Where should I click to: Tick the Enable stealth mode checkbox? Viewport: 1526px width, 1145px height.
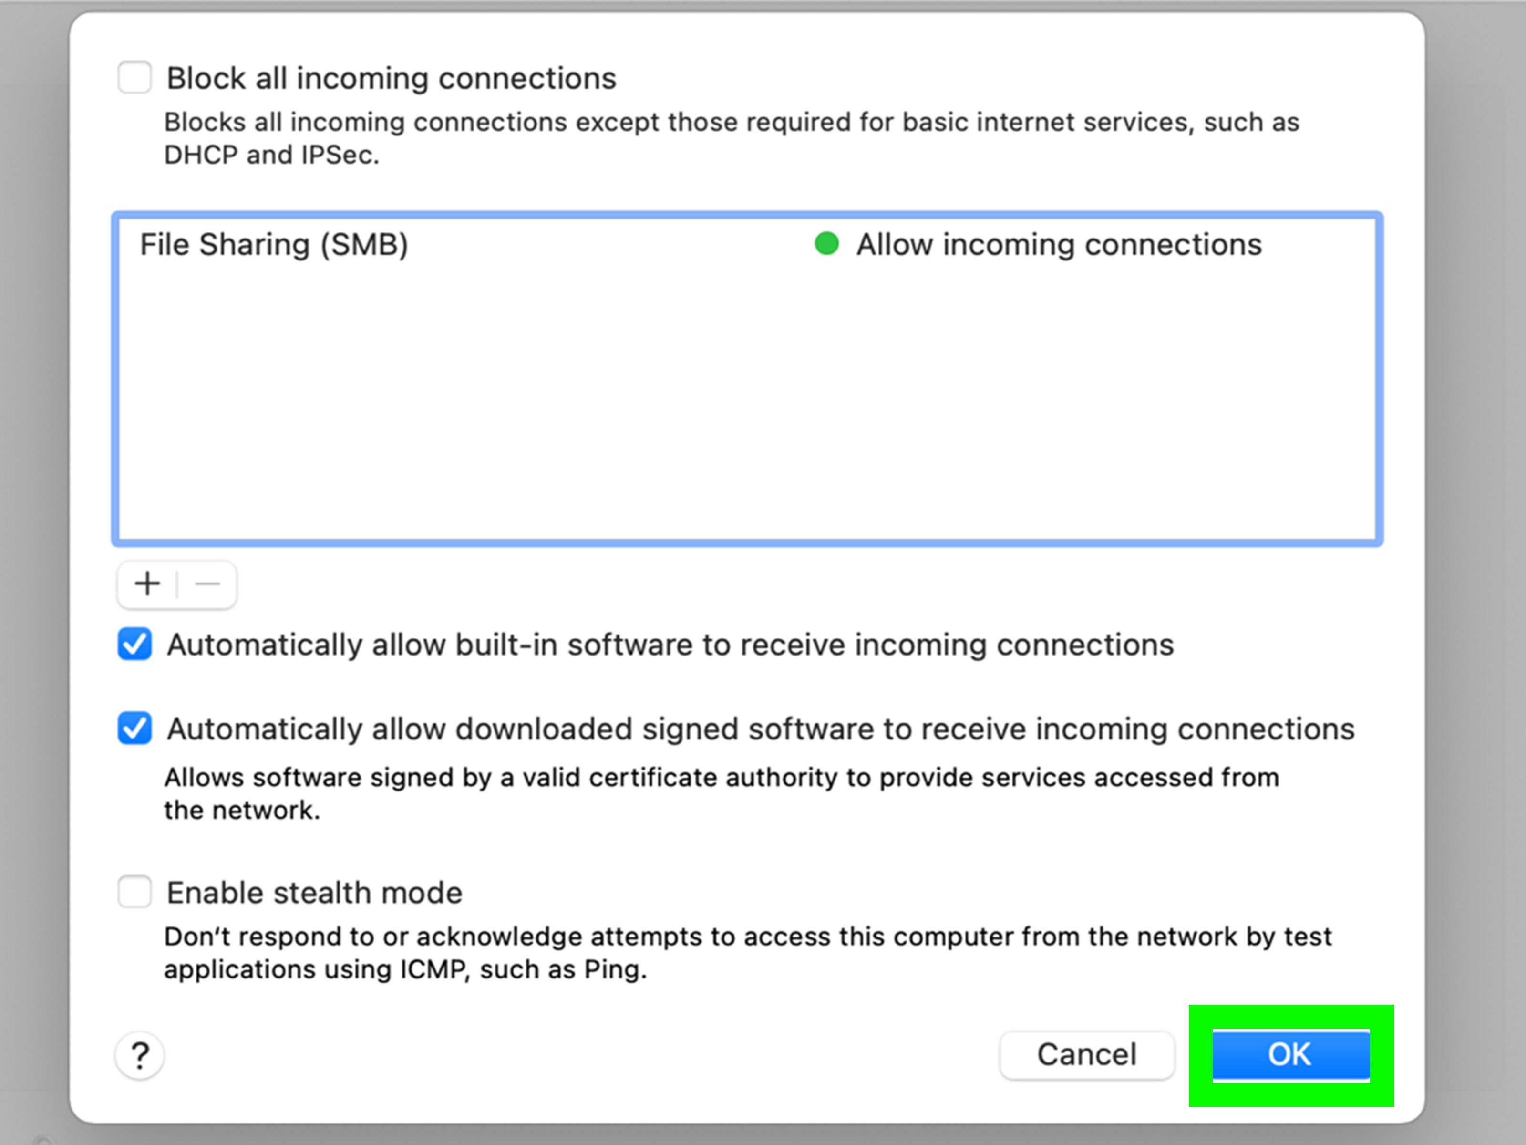134,892
